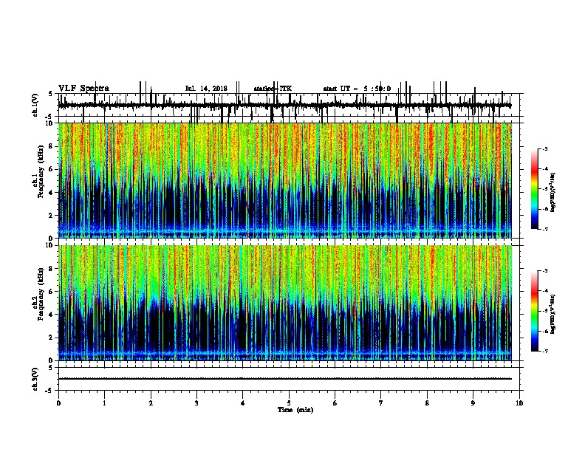This screenshot has width=585, height=452.
Task: Click the flat ch.3 voltage trace
Action: click(285, 379)
